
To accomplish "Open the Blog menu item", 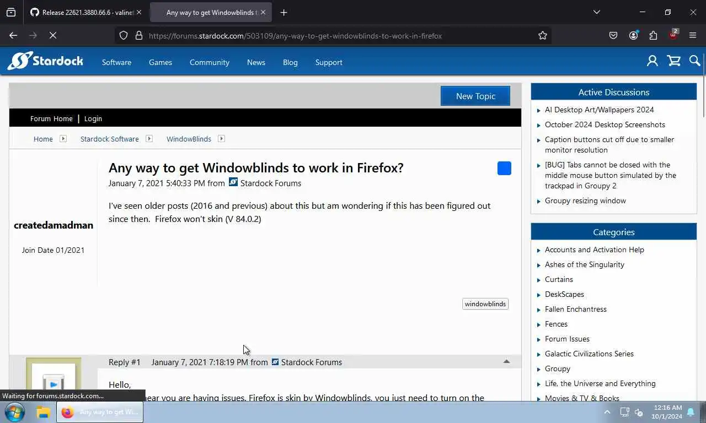I will [290, 62].
